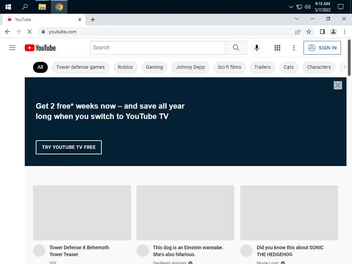Open the Windows notification center
352x264 pixels.
point(341,7)
